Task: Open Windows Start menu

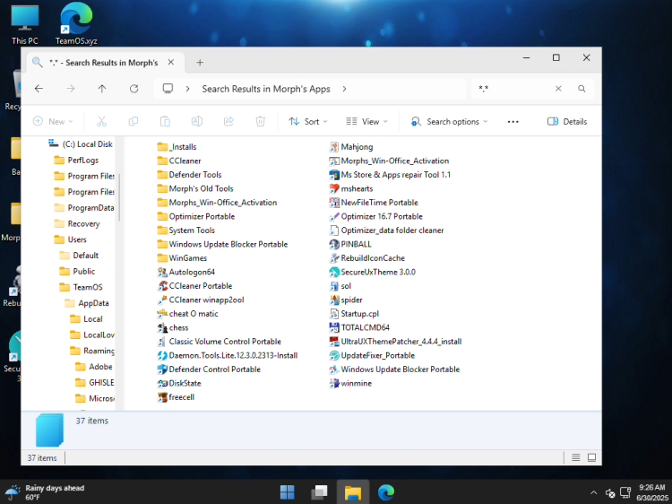Action: [287, 492]
